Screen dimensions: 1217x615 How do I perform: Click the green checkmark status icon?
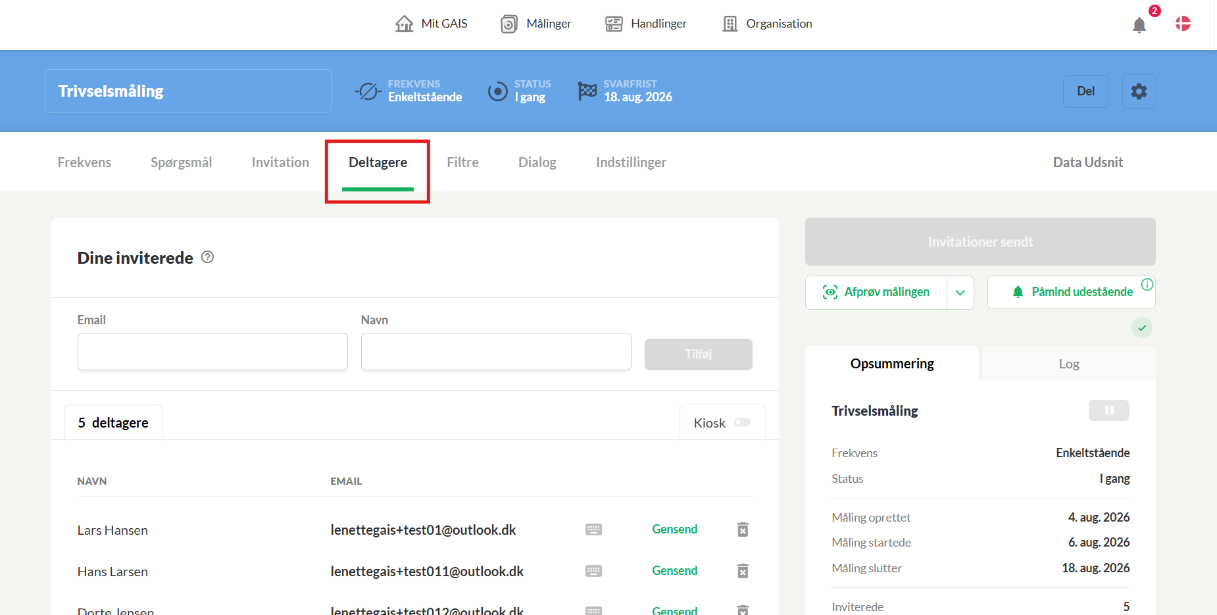tap(1142, 328)
